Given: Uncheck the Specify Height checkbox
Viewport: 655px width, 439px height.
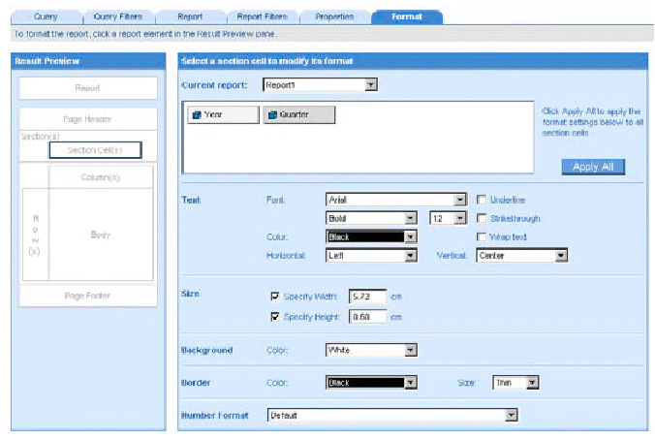Looking at the screenshot, I should click(275, 317).
